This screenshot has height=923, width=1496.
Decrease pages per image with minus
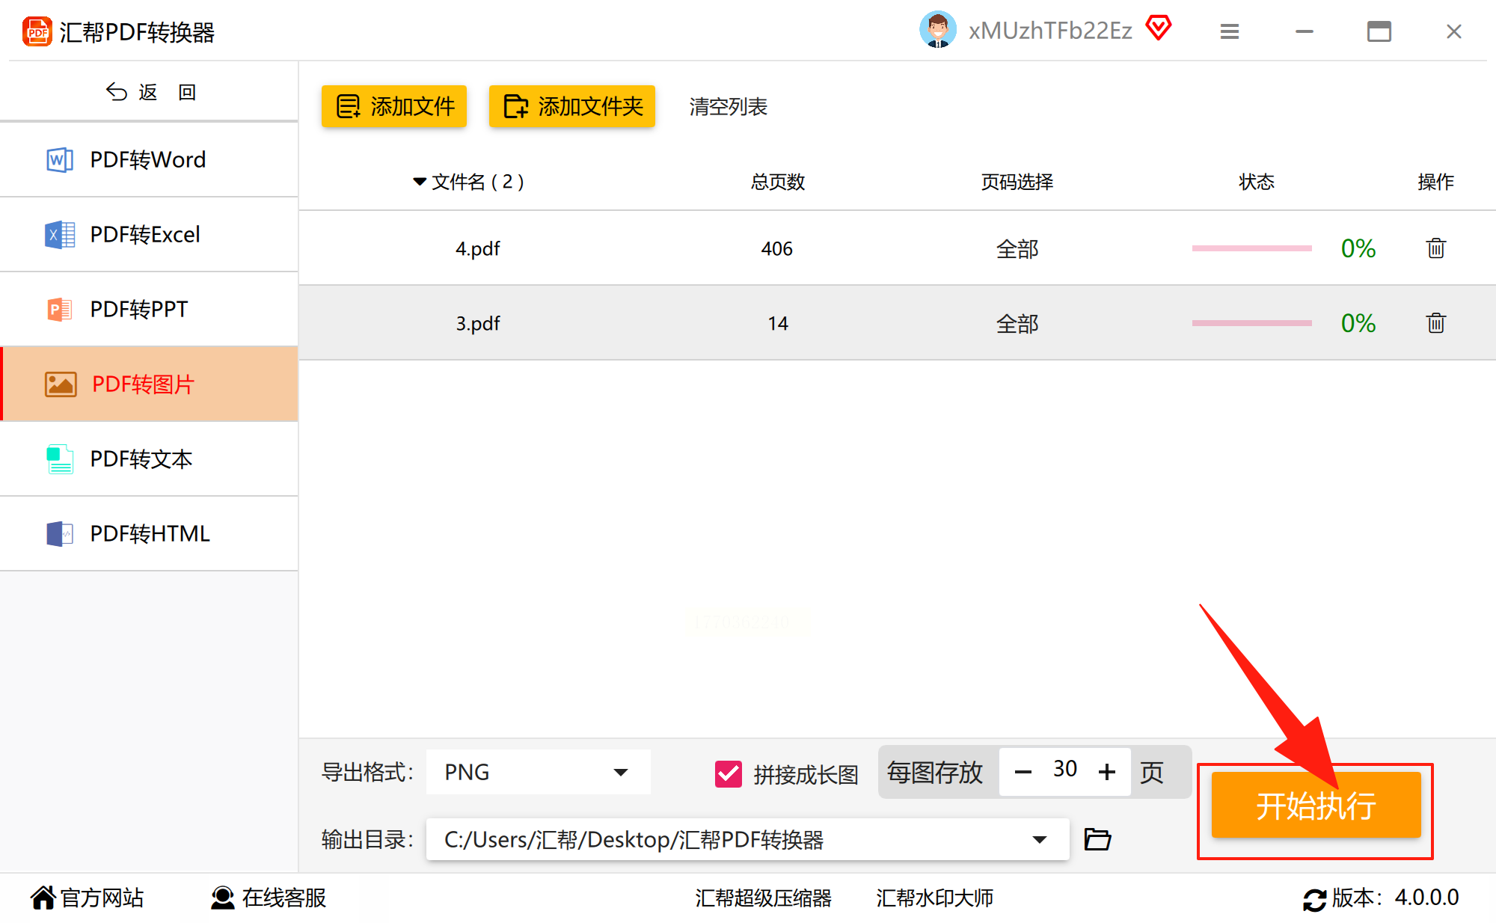click(1023, 772)
